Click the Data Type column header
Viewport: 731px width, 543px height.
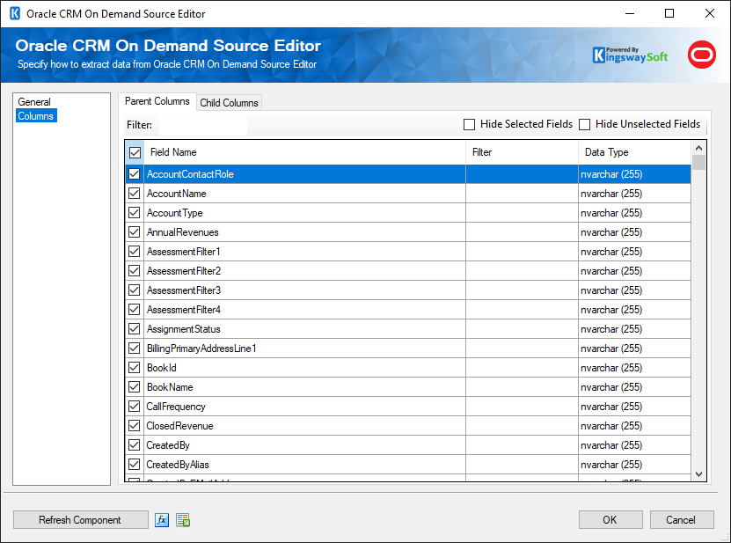pos(634,152)
